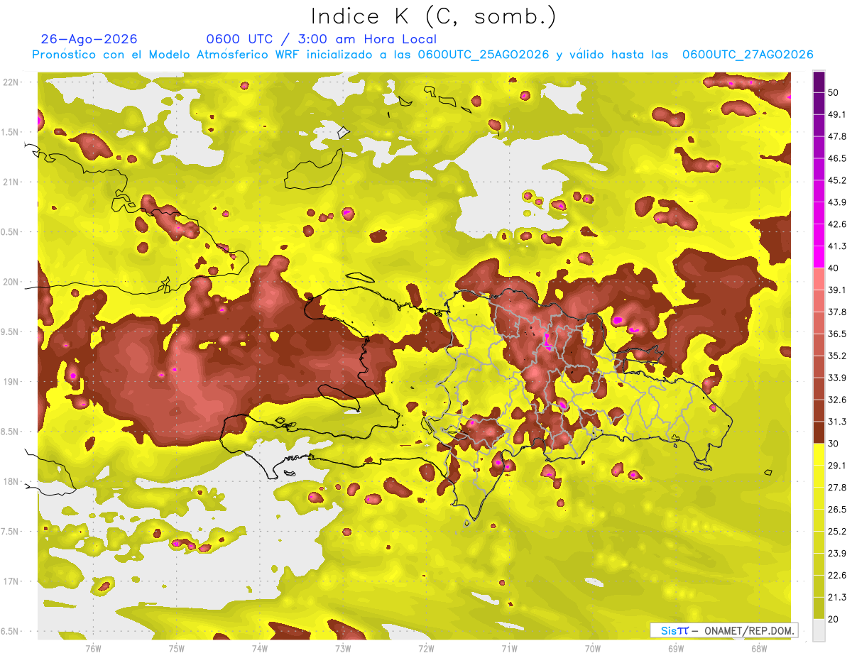The height and width of the screenshot is (658, 852).
Task: Click the "26.5" color scale label
Action: tap(837, 509)
